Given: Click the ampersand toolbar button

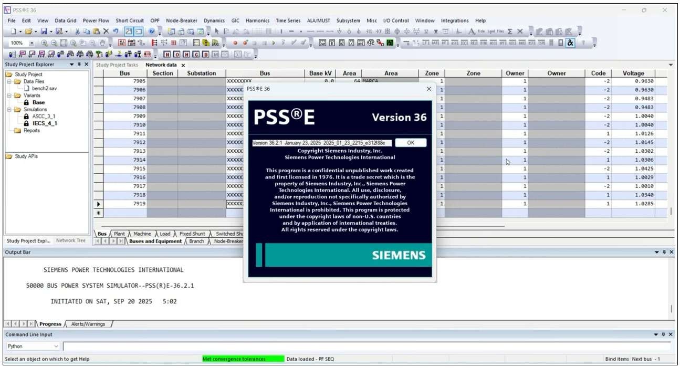Looking at the screenshot, I should pyautogui.click(x=570, y=43).
